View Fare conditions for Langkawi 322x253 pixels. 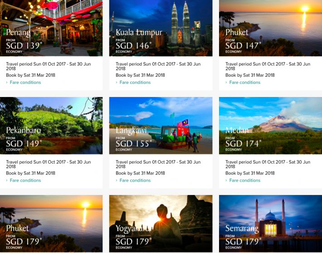135,180
